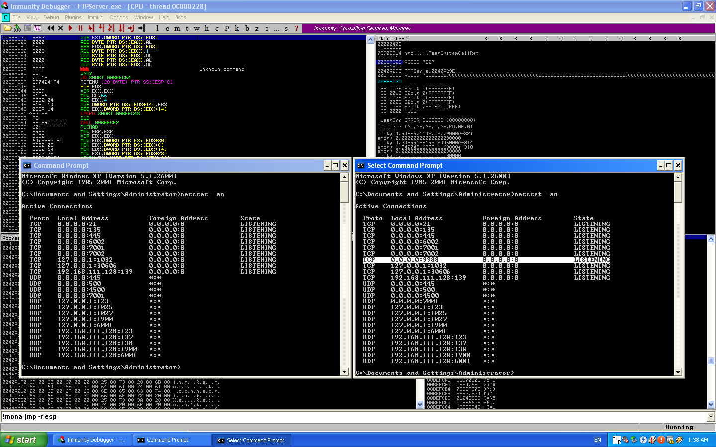The height and width of the screenshot is (447, 716).
Task: Click the Close program X toolbar icon
Action: pyautogui.click(x=60, y=28)
